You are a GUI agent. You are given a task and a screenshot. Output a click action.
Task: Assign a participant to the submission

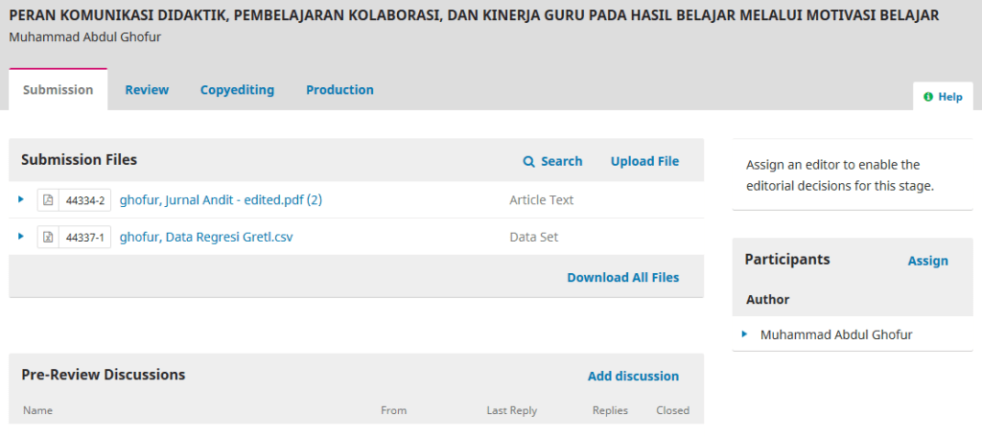tap(927, 261)
